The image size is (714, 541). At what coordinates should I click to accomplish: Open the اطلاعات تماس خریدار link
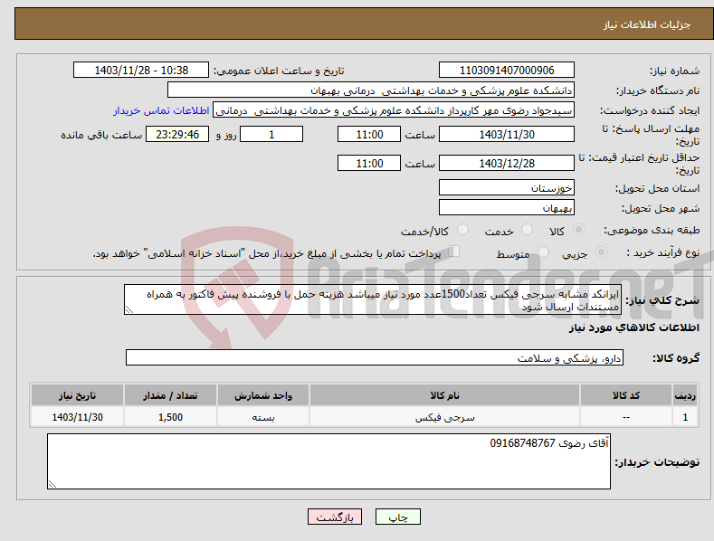pos(161,110)
